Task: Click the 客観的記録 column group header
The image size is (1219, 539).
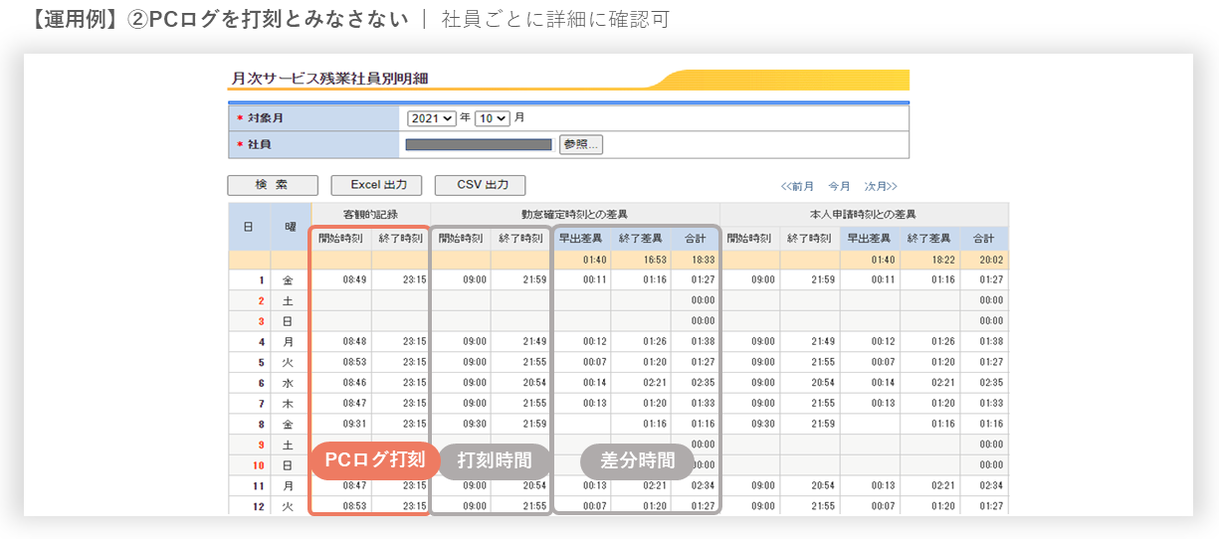Action: [x=370, y=214]
